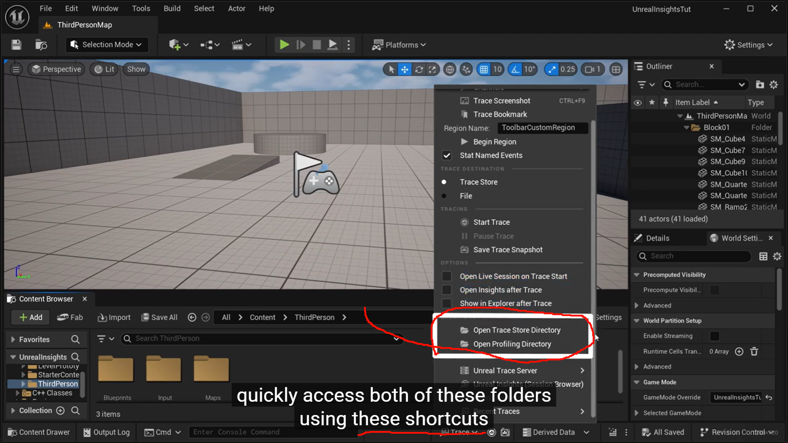
Task: Click the Eject/skip play icon
Action: point(332,45)
